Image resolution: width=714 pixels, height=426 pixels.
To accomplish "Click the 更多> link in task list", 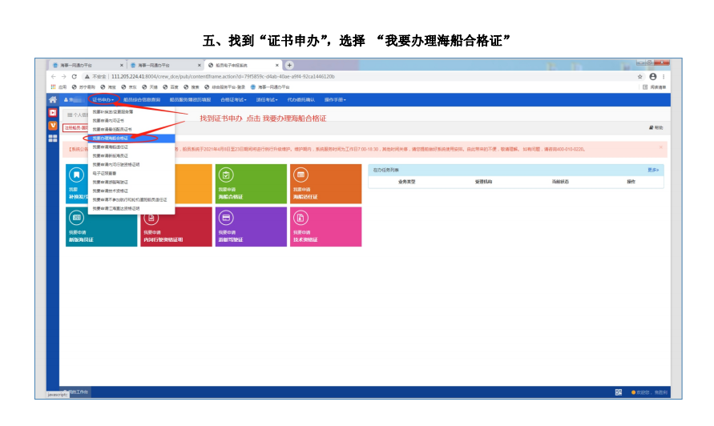I will (653, 170).
